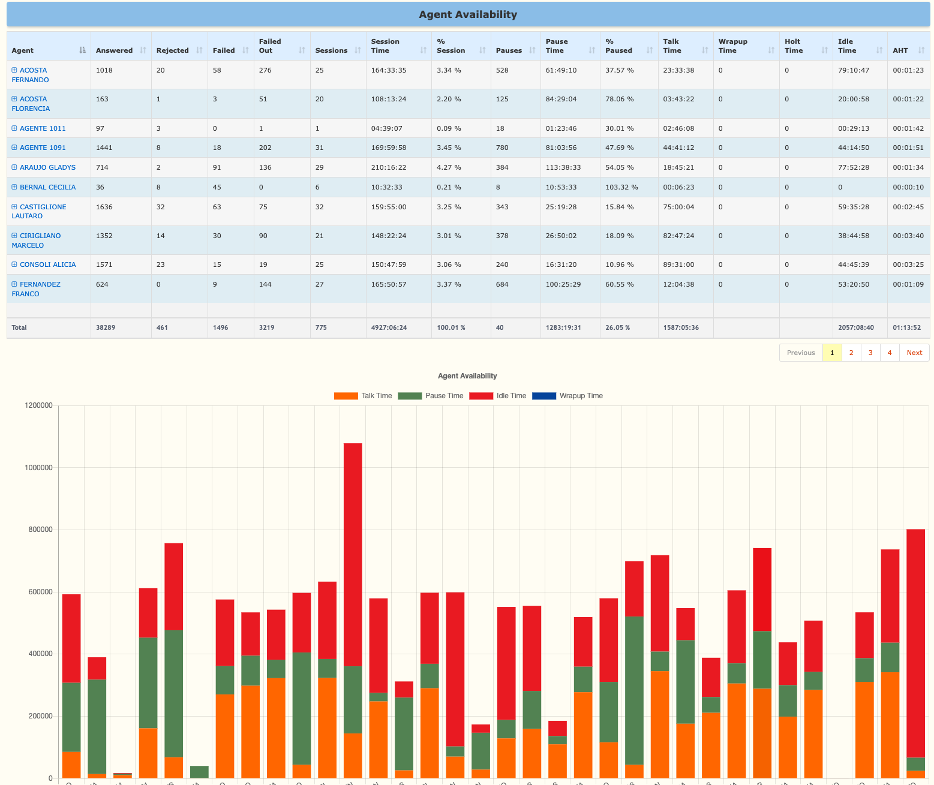Viewport: 934px width, 785px height.
Task: Click sort icon in Rejected column header
Action: [x=199, y=50]
